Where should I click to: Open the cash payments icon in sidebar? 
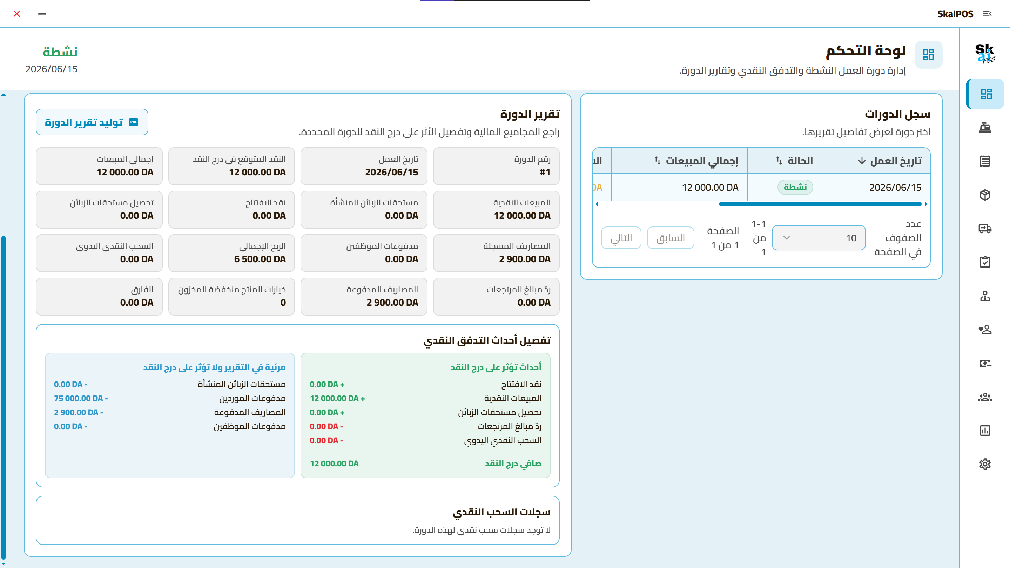(x=985, y=363)
